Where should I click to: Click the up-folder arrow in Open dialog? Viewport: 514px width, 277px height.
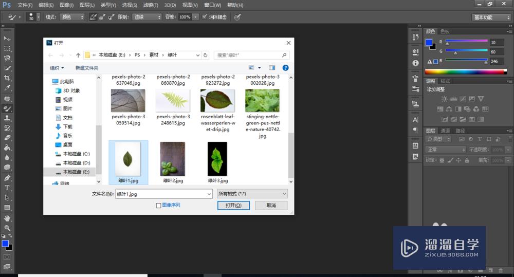78,55
